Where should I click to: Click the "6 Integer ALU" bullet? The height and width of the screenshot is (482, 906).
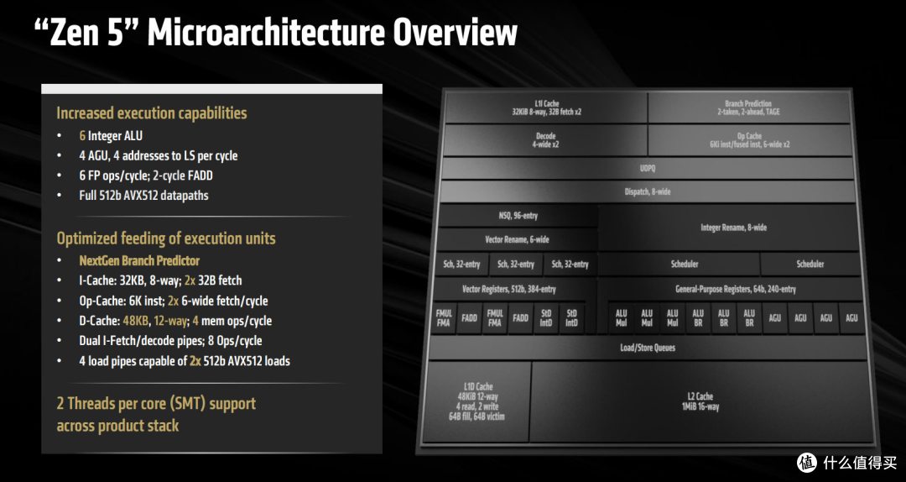tap(111, 136)
